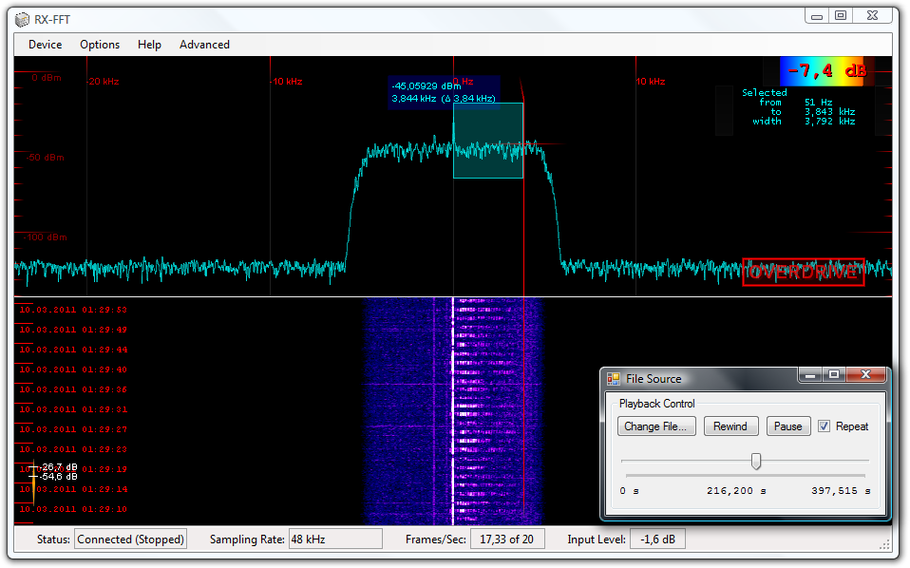This screenshot has width=910, height=568.
Task: Open the Options menu
Action: click(100, 45)
